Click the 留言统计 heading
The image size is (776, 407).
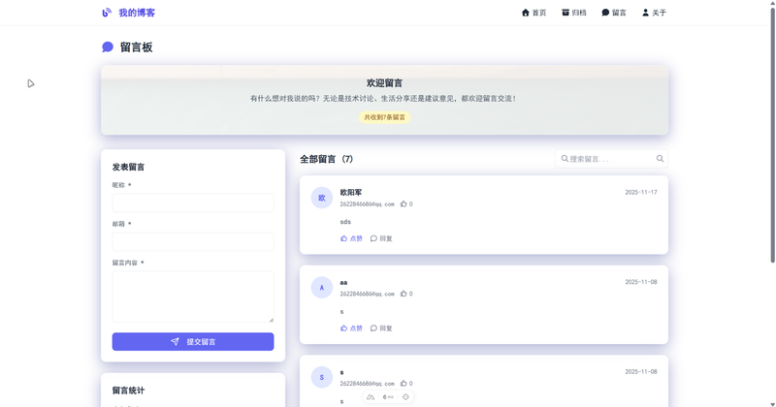(128, 391)
